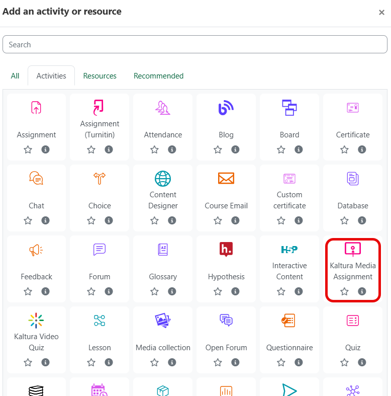Choose the Blog activity icon

pos(226,108)
